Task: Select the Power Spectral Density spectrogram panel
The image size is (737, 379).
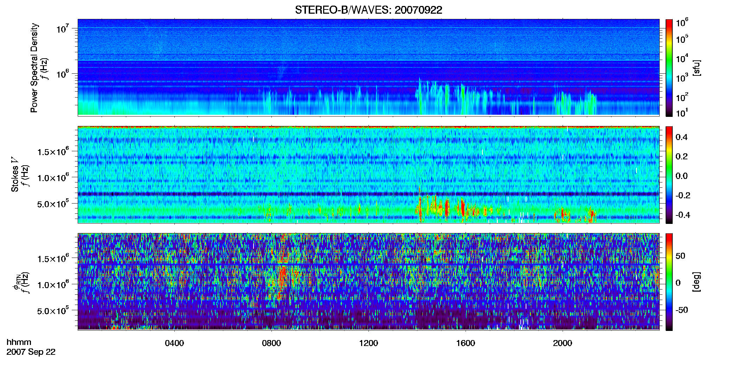Action: (368, 67)
